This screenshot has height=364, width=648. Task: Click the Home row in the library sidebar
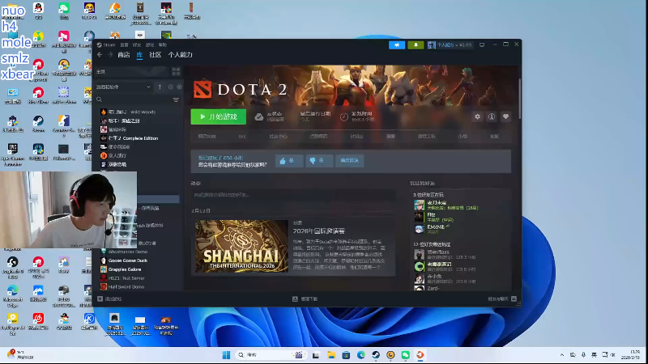[132, 71]
